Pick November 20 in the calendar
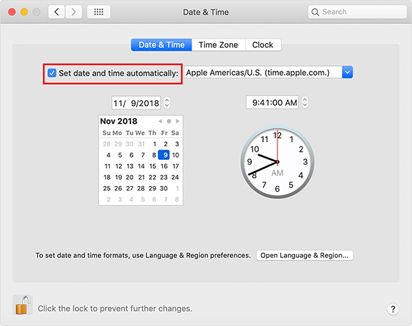 (x=130, y=177)
